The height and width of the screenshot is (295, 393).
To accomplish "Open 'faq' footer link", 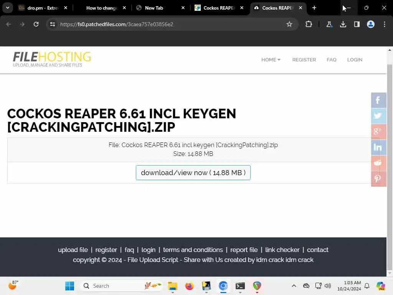I will coord(129,250).
